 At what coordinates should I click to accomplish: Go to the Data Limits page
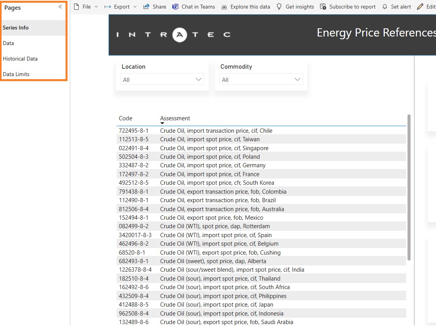pos(16,74)
